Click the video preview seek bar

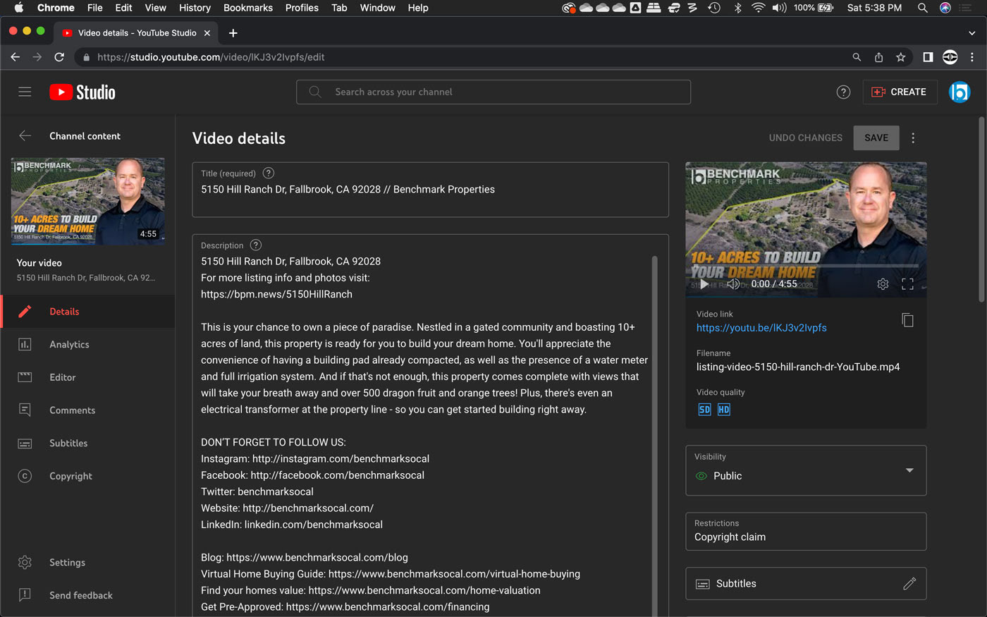coord(806,266)
